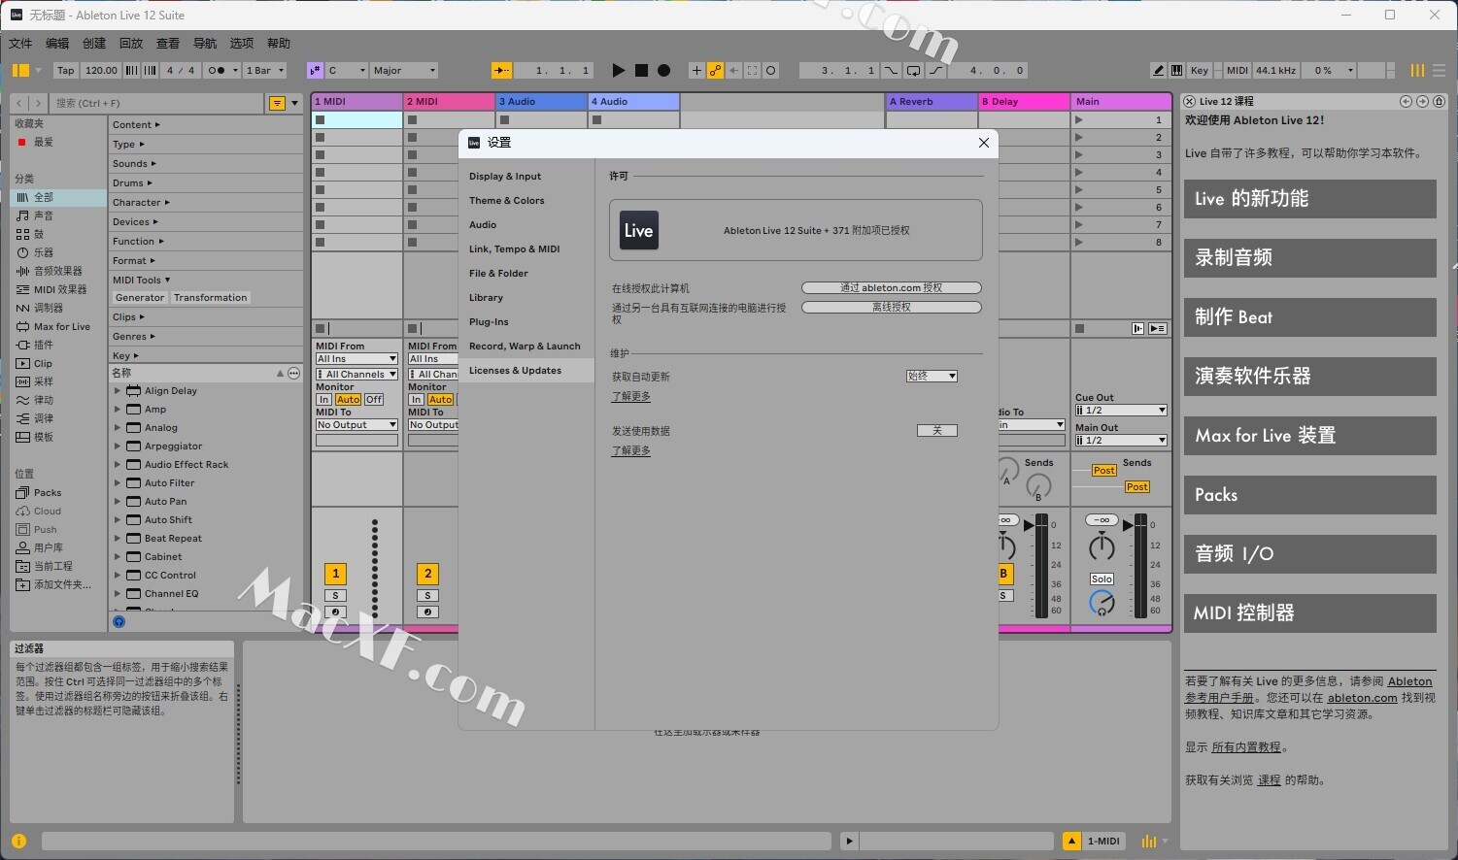Click the Main cue volume knob
The width and height of the screenshot is (1458, 860).
[1102, 603]
